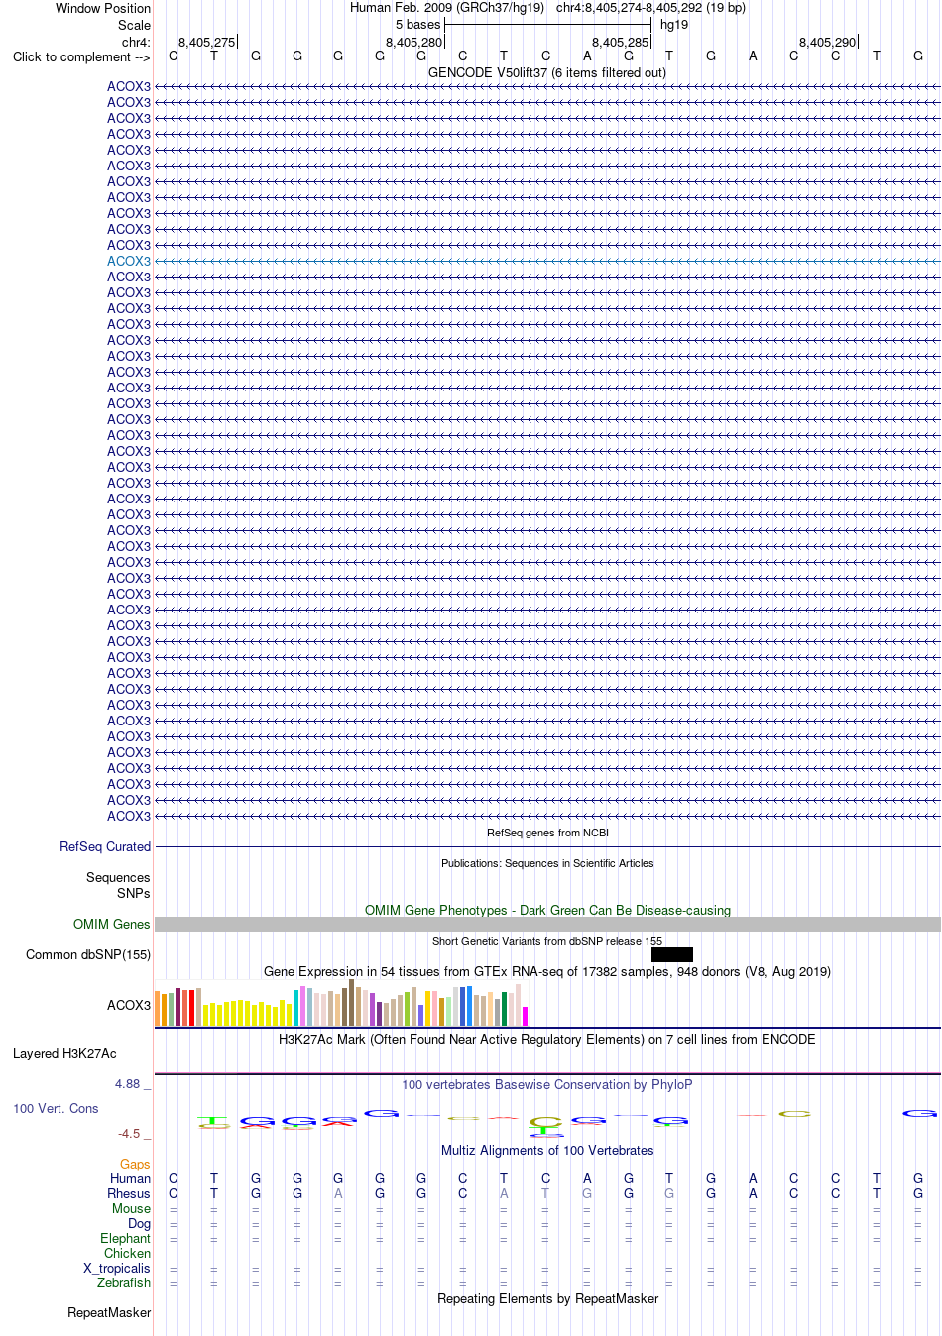The width and height of the screenshot is (942, 1336).
Task: Click the RepeatMasker track label
Action: coord(109,1312)
